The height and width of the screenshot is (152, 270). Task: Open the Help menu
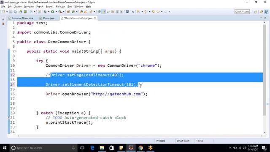click(x=88, y=7)
